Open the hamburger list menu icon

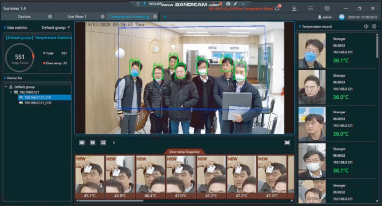tap(311, 8)
